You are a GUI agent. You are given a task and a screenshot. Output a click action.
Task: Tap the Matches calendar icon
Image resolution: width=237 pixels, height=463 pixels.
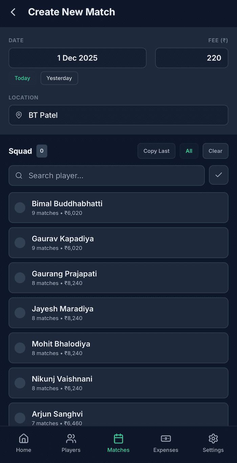coord(118,438)
